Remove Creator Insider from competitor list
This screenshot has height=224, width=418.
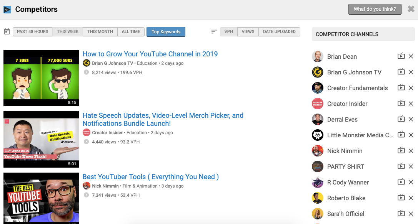pos(411,104)
